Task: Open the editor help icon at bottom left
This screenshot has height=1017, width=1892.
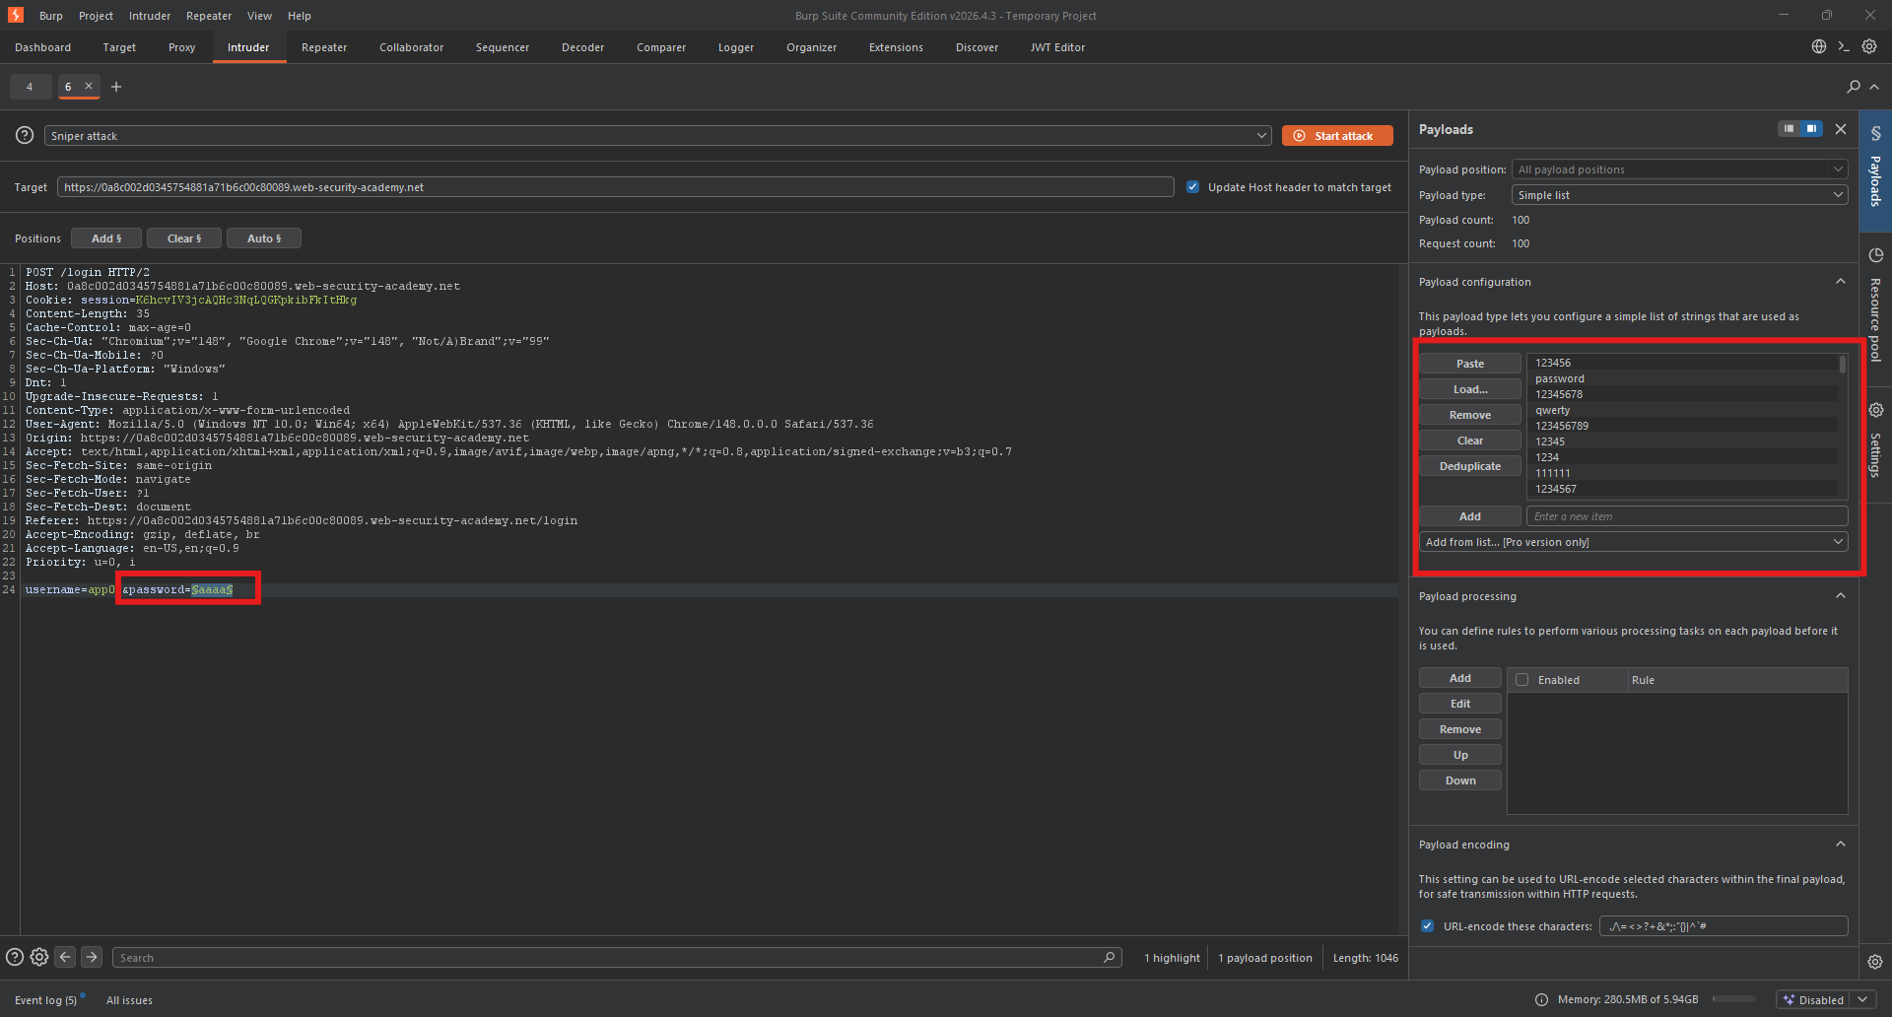Action: [x=15, y=957]
